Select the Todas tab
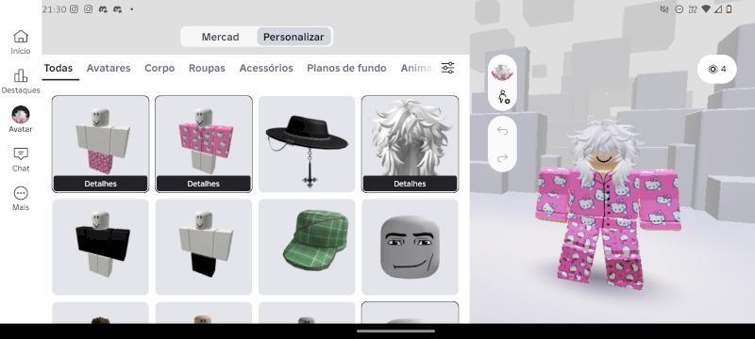Image resolution: width=755 pixels, height=339 pixels. pyautogui.click(x=59, y=68)
